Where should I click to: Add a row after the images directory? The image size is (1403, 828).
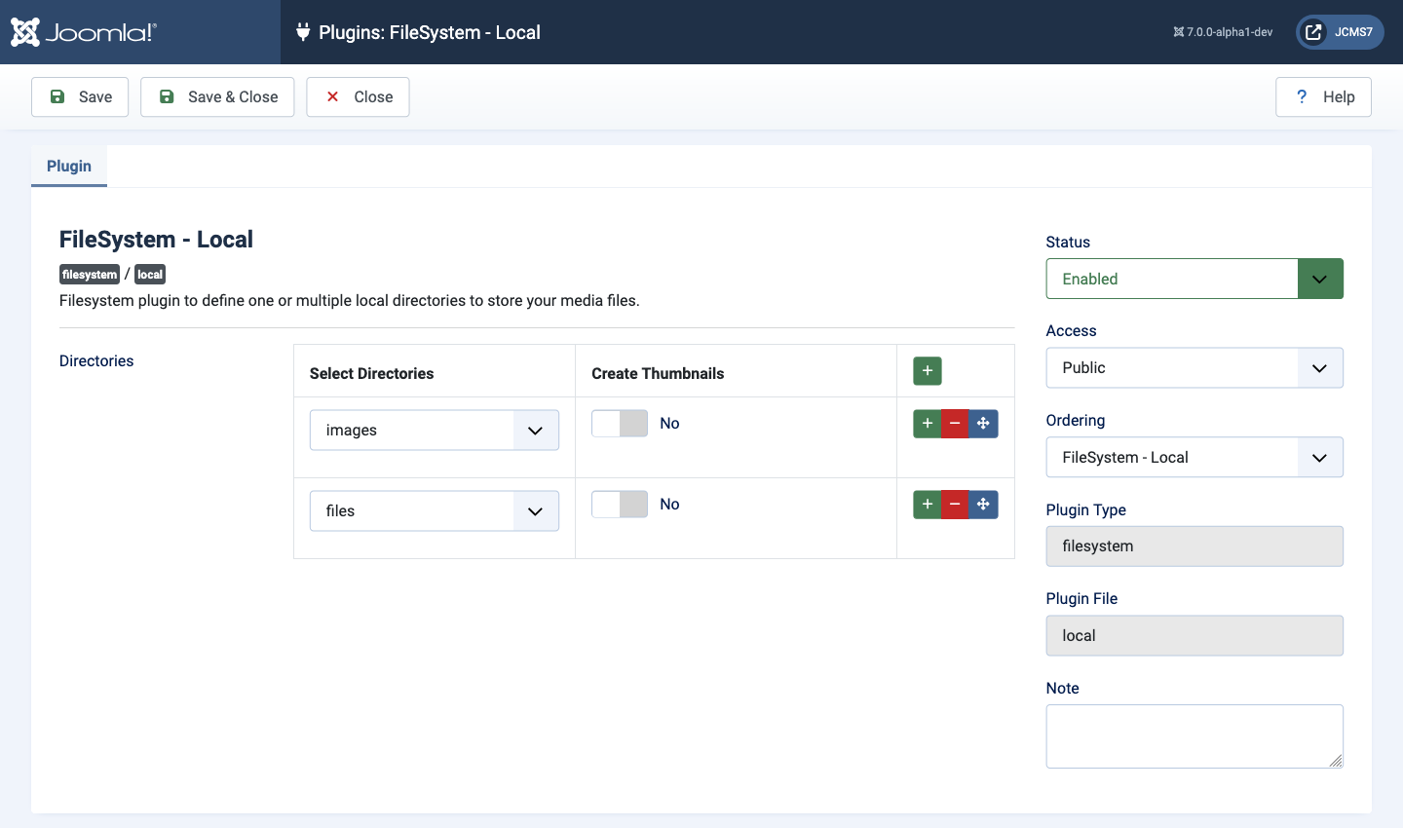tap(927, 424)
